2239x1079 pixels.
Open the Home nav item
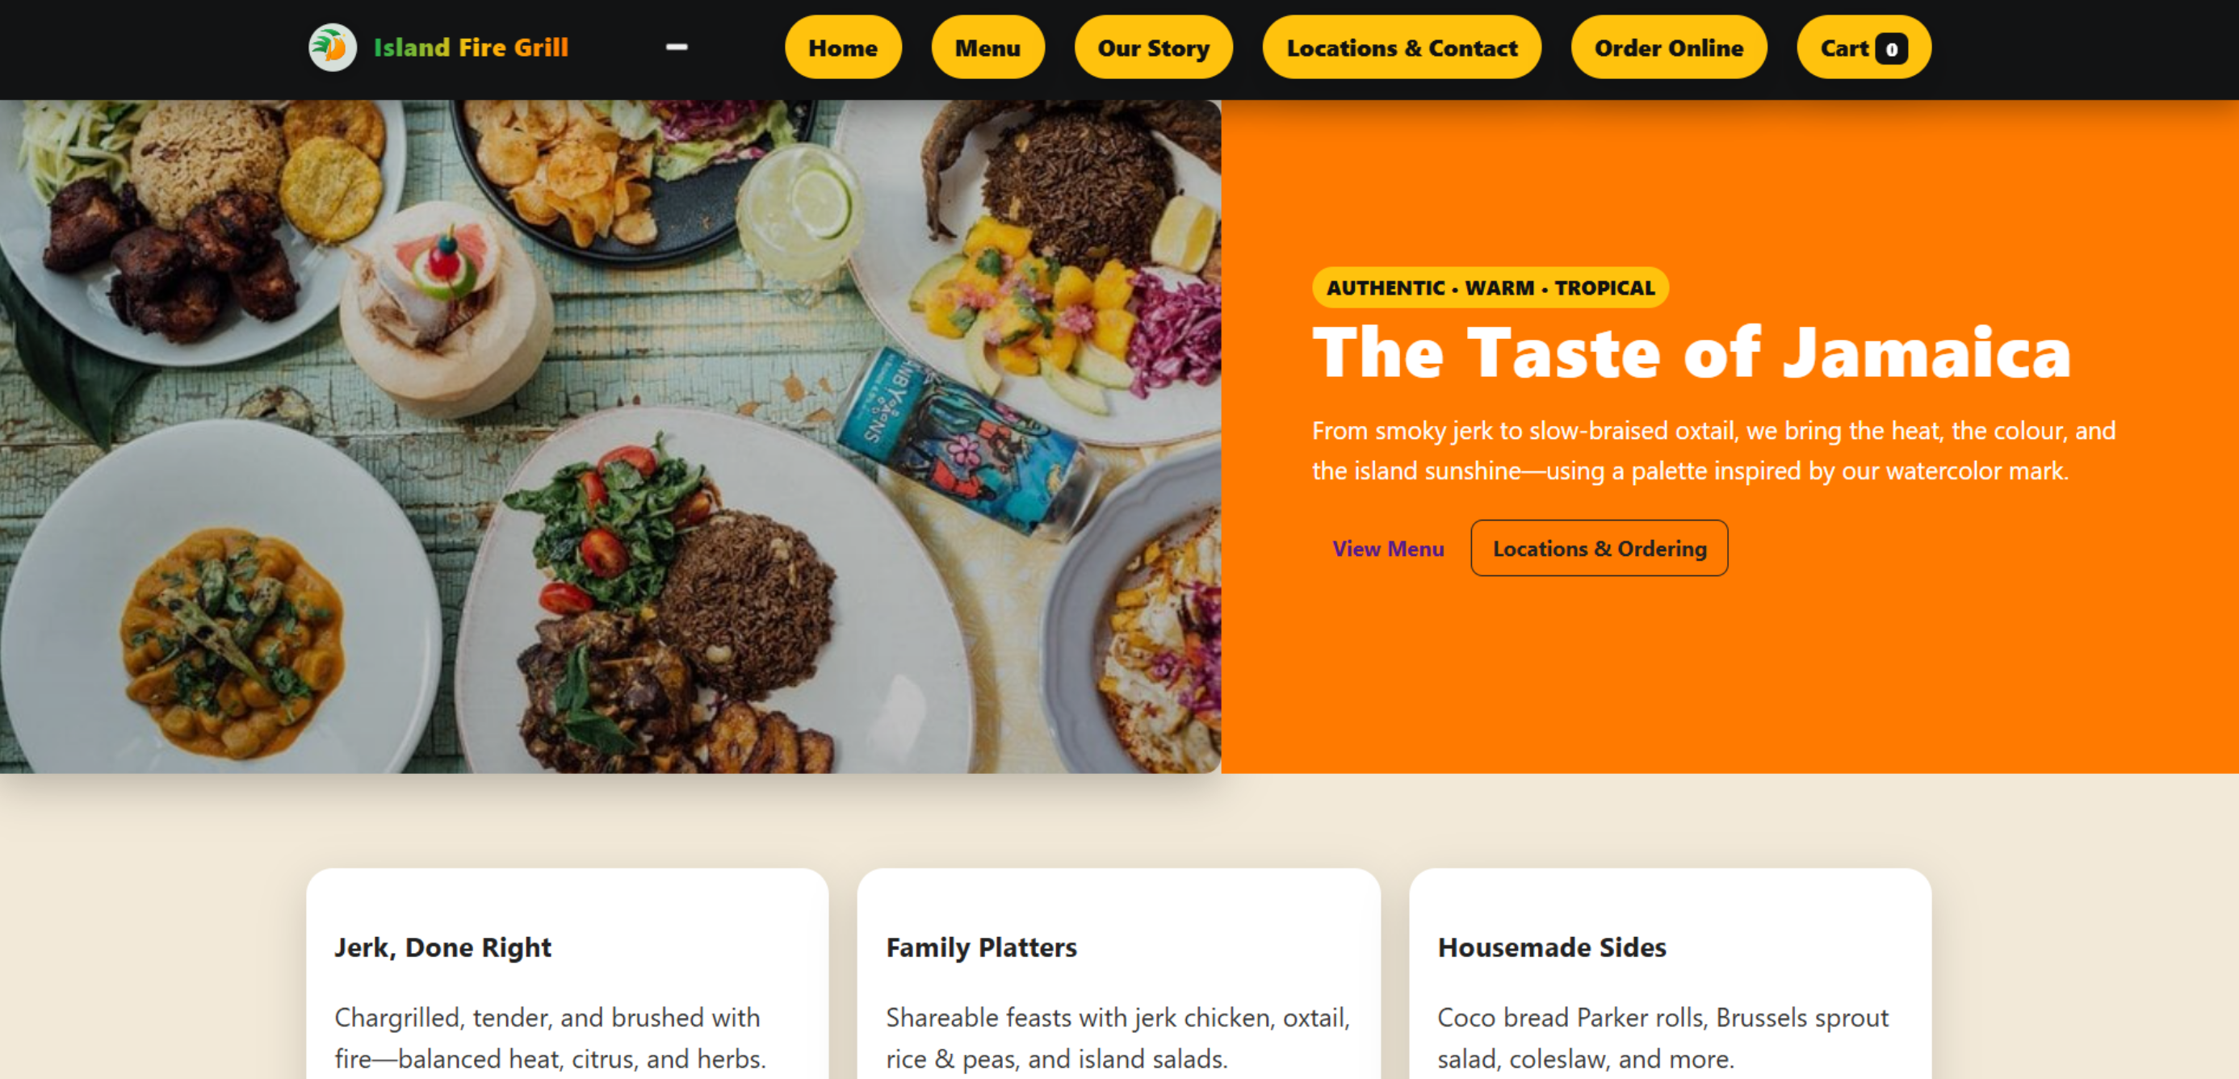[842, 48]
